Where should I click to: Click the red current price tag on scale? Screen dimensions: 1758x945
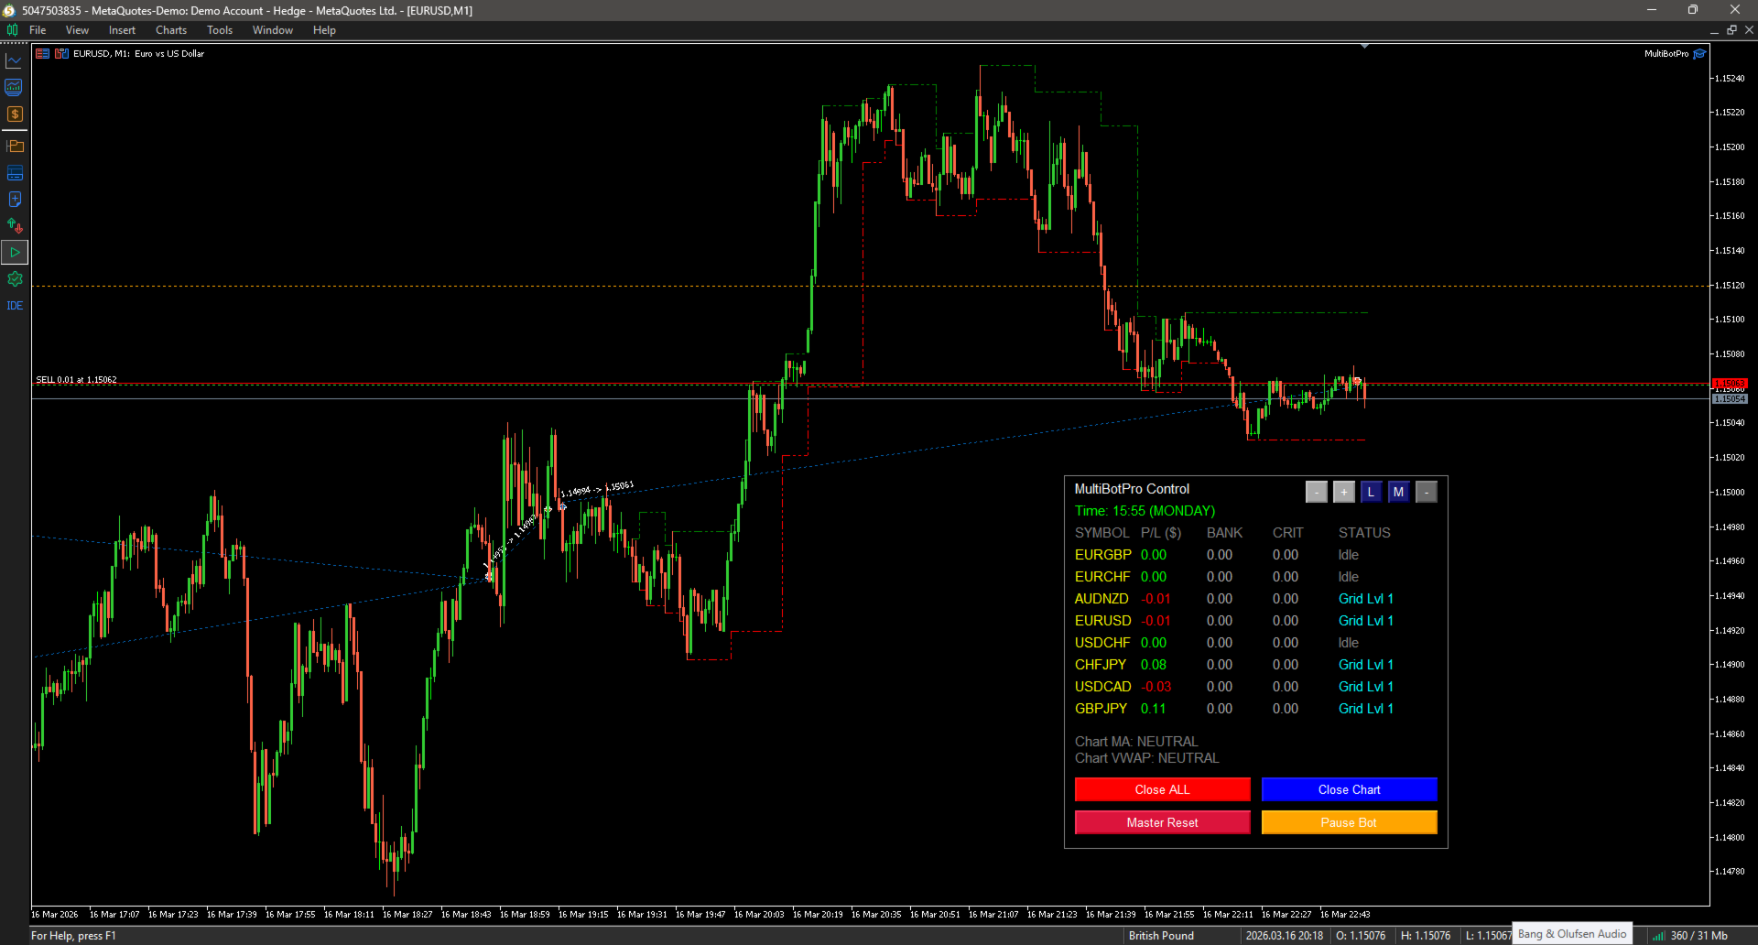point(1730,383)
